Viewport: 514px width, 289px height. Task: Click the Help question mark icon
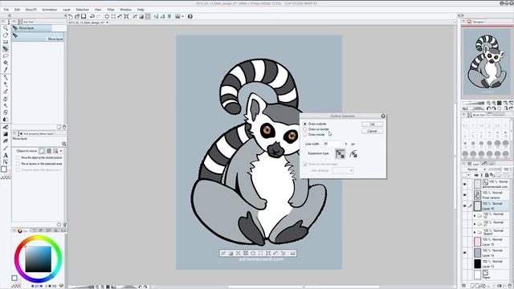(x=190, y=16)
